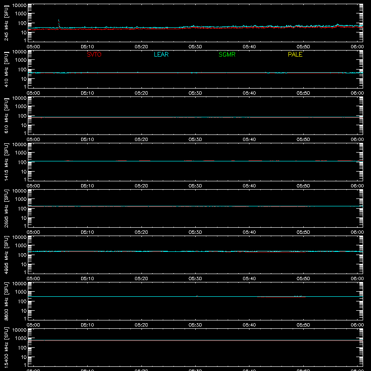Select the 245 MHz [SFU] axis label

coord(6,23)
